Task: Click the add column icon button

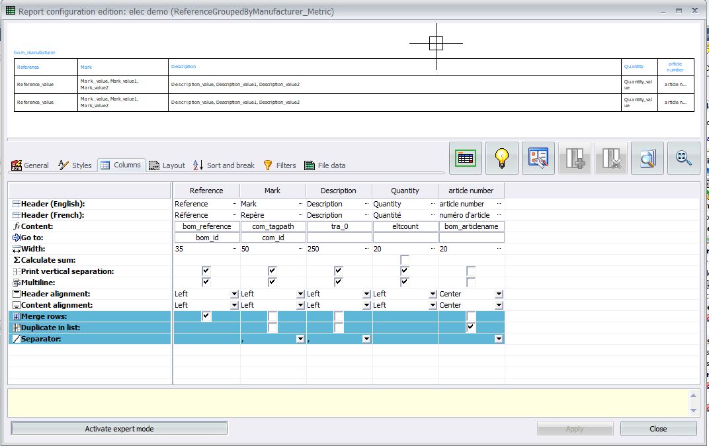Action: [575, 158]
